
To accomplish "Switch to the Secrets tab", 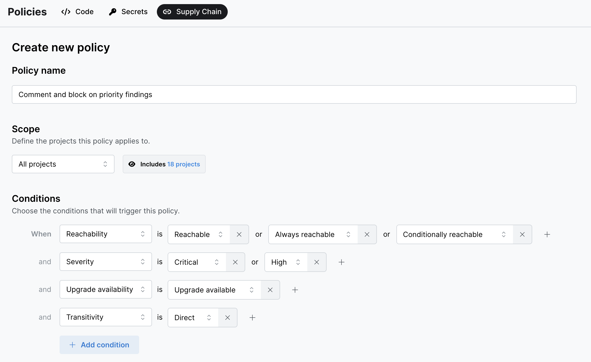I will coord(128,12).
